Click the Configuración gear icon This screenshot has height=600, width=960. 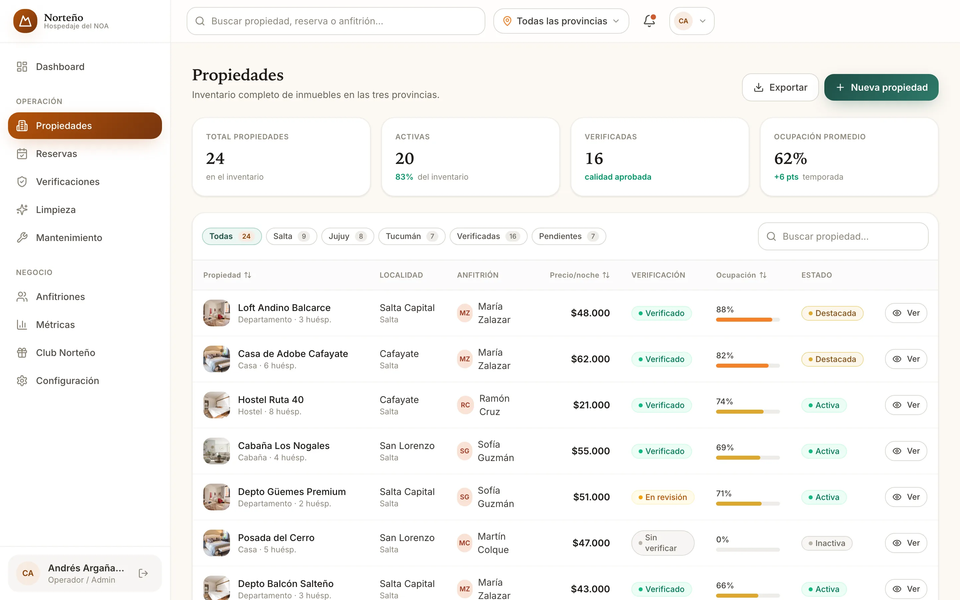point(22,381)
